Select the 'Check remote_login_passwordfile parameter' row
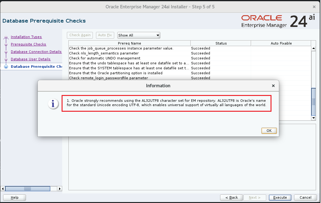 pyautogui.click(x=190, y=78)
